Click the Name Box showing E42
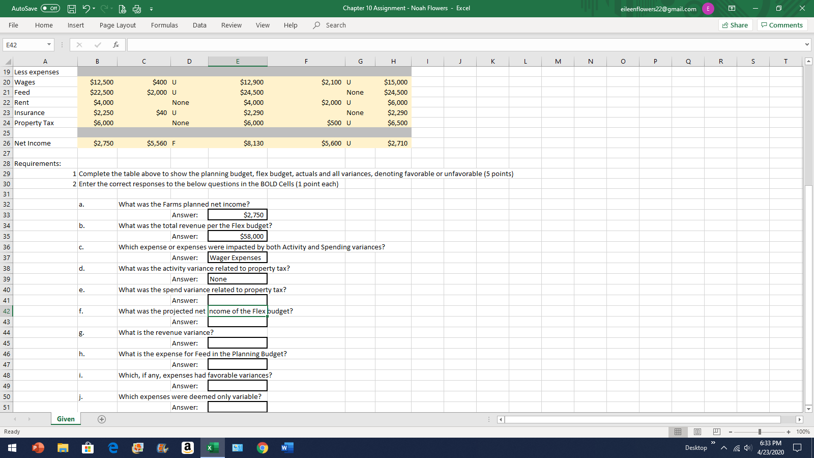 23,45
